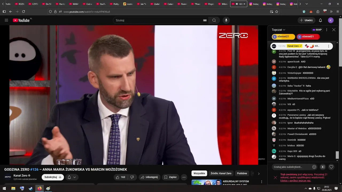The image size is (342, 192).
Task: Send a heart reaction in chat
Action: pos(331,167)
